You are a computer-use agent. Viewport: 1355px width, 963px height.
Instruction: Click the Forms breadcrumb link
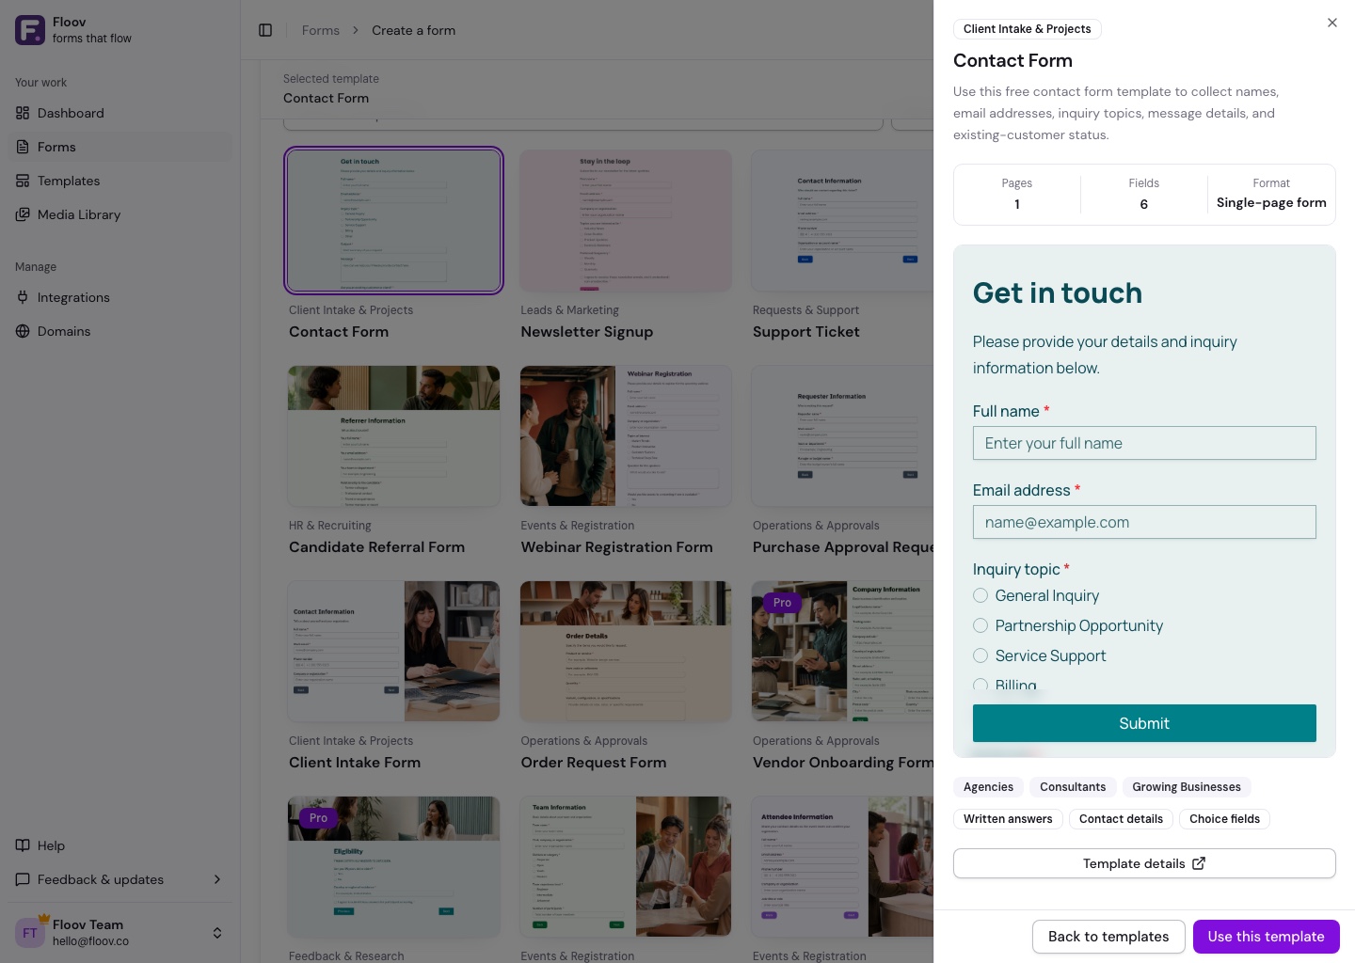point(321,30)
